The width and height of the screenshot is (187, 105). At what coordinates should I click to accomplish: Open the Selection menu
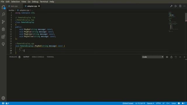tap(15, 2)
